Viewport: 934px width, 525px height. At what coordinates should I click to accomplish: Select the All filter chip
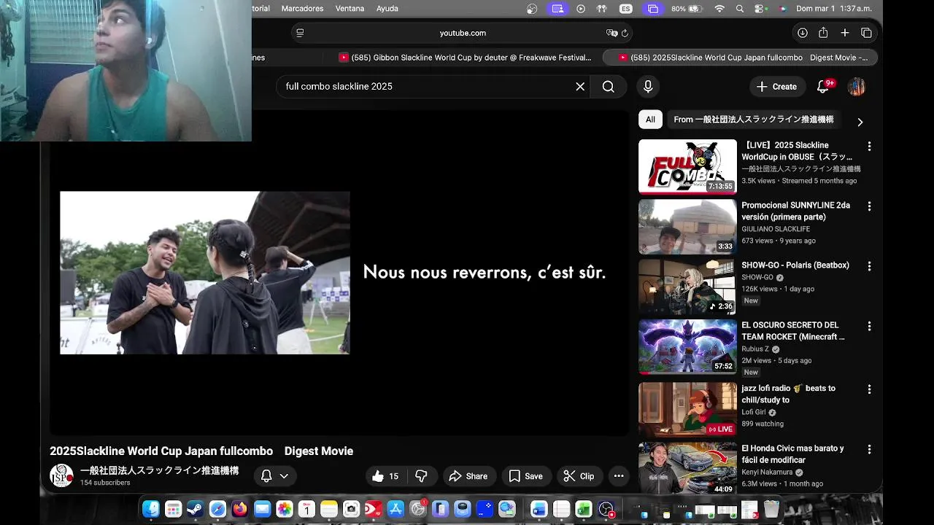(650, 120)
